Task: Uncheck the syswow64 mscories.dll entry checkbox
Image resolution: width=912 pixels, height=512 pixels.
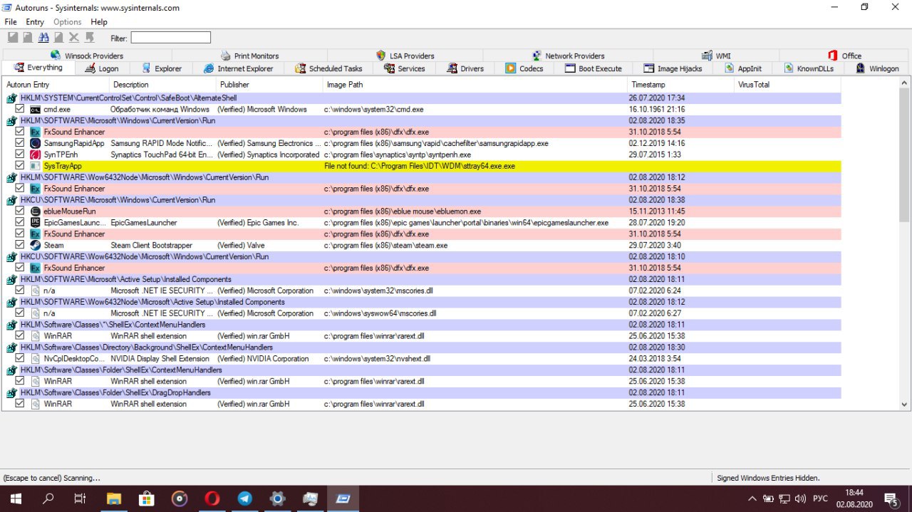Action: (x=20, y=313)
